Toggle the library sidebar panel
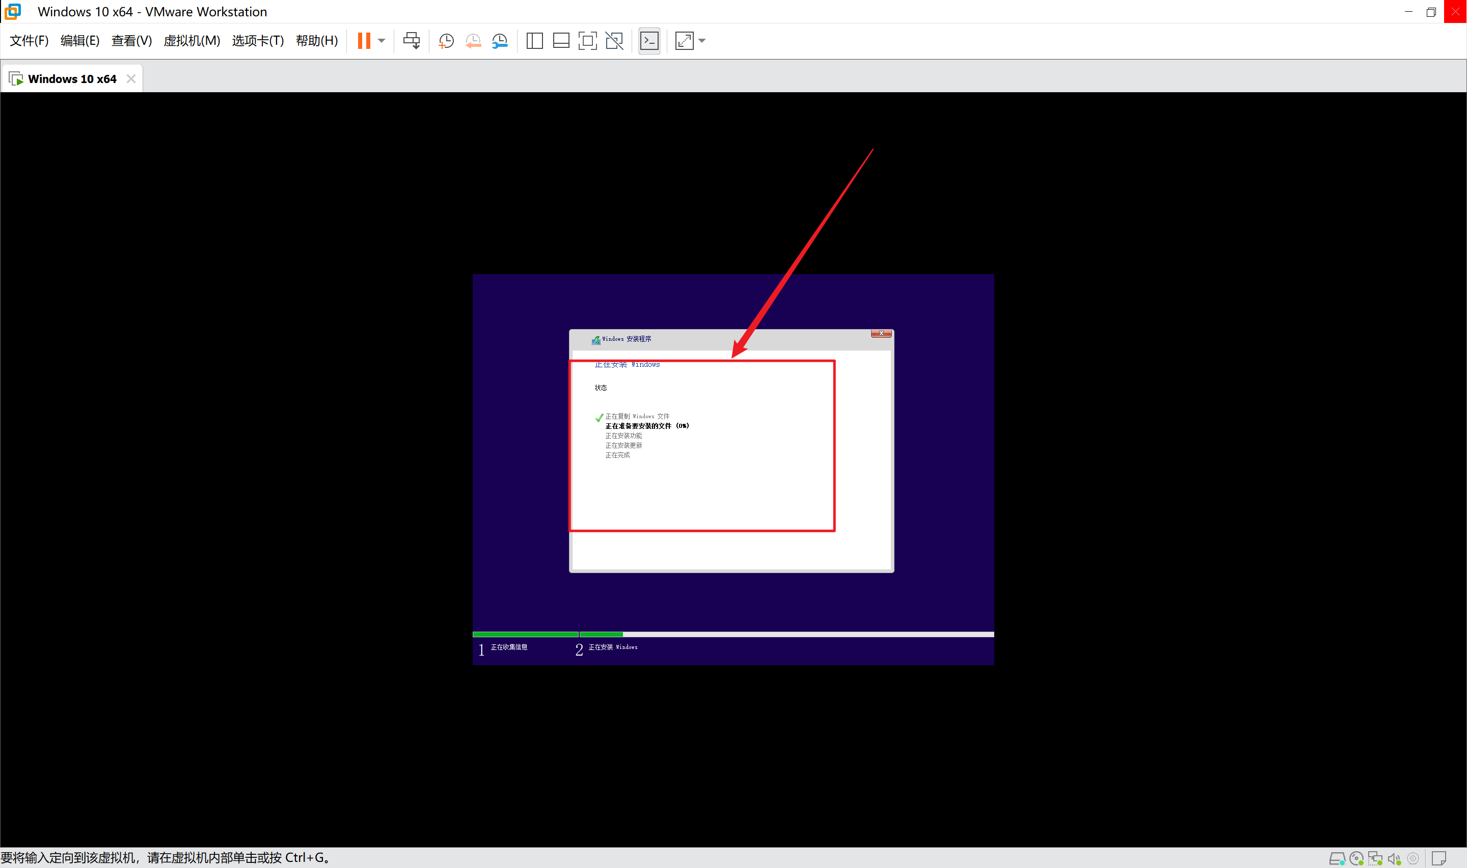The image size is (1467, 868). 534,41
